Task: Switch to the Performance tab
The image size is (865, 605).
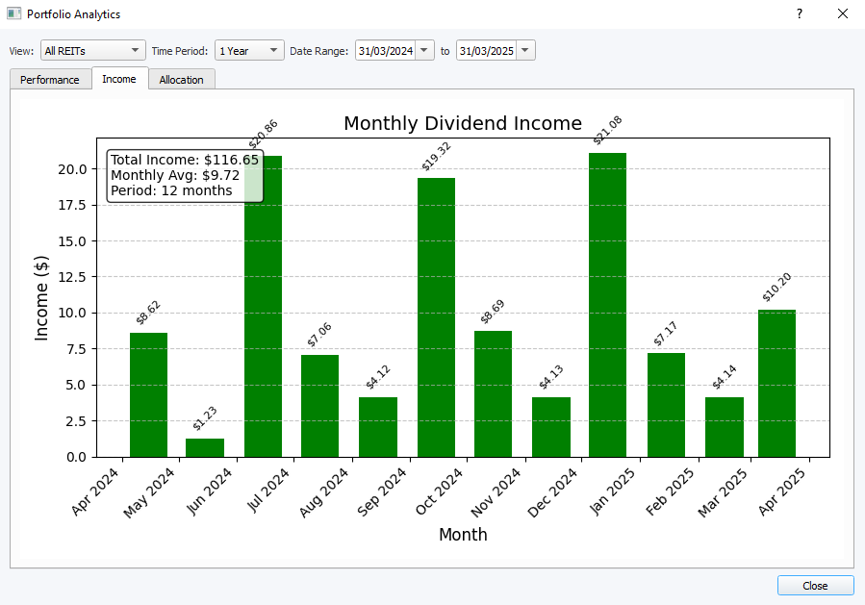Action: (x=50, y=79)
